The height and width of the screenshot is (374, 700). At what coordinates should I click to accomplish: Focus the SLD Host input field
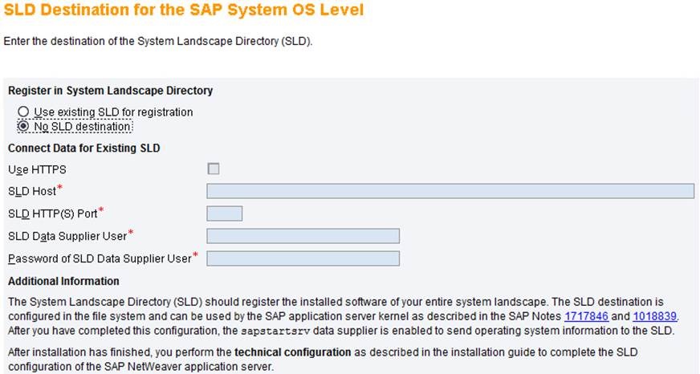(450, 191)
